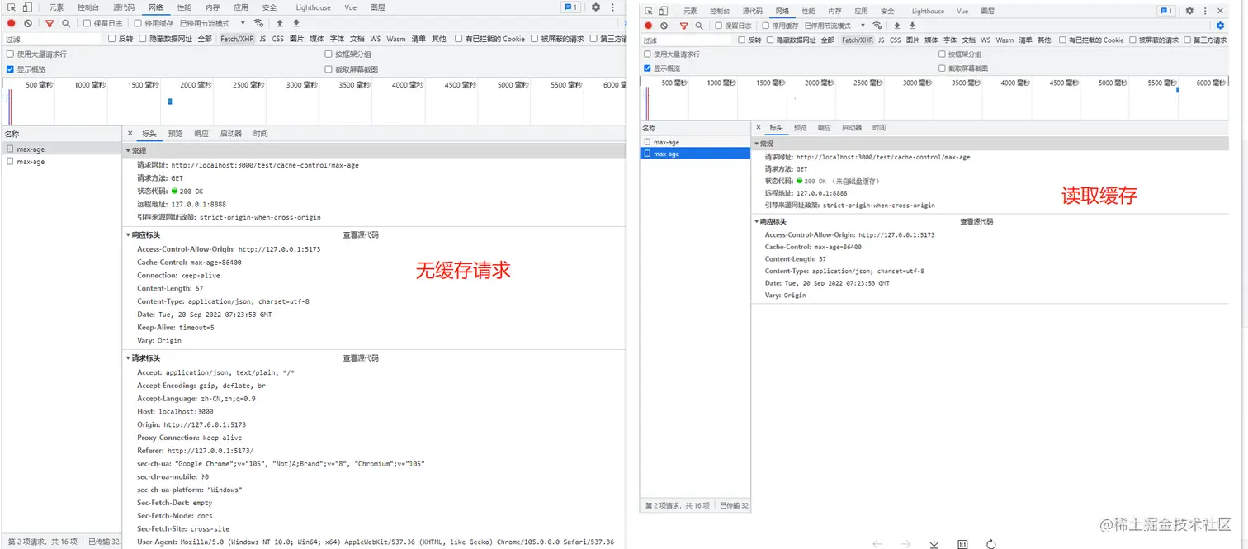
Task: Open 预览 tab in left request details
Action: click(x=175, y=134)
